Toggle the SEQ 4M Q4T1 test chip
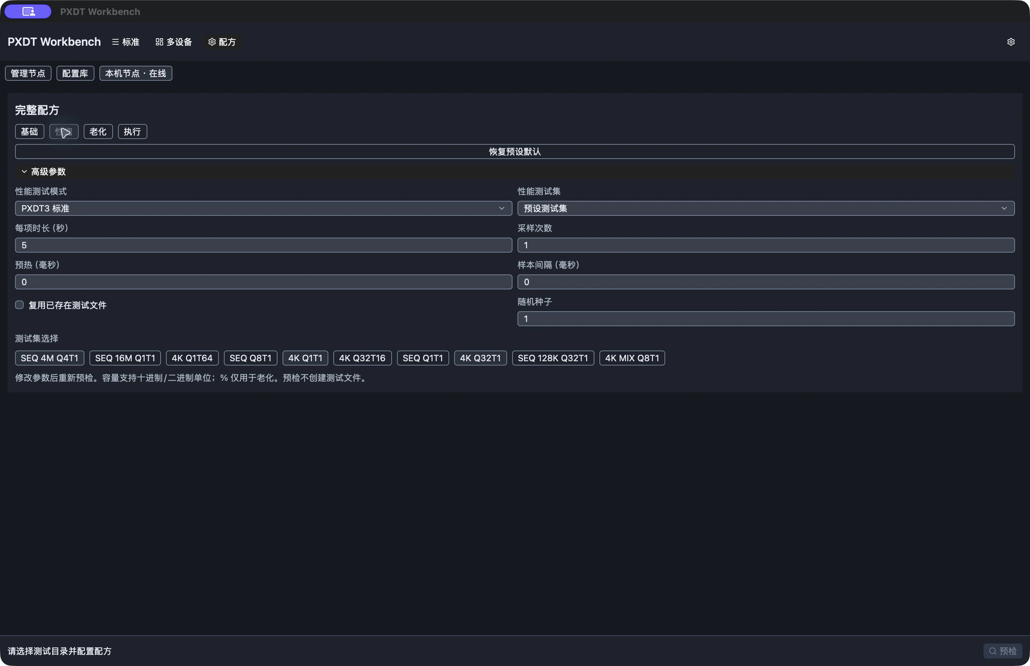 (49, 358)
